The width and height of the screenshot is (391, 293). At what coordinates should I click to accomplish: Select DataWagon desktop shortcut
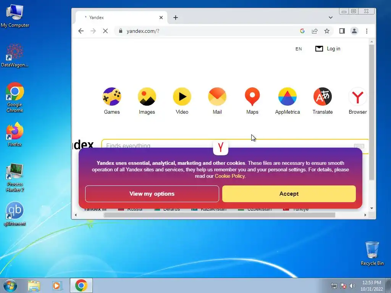coord(15,55)
